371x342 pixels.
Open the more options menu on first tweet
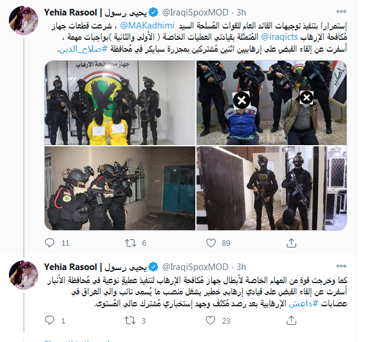(x=341, y=11)
